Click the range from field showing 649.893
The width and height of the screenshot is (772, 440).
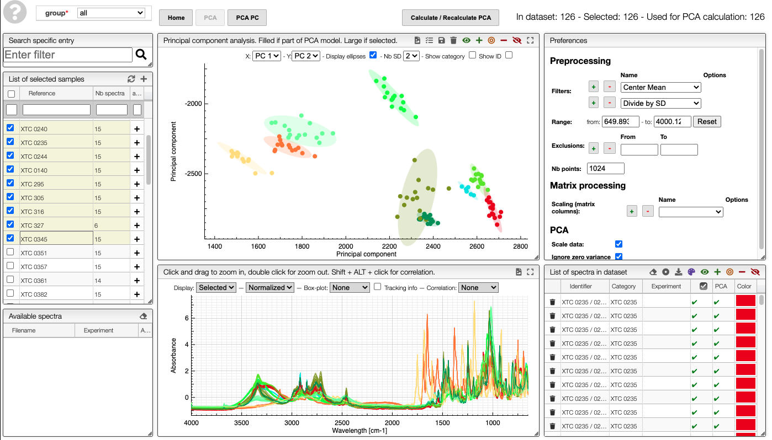[621, 121]
